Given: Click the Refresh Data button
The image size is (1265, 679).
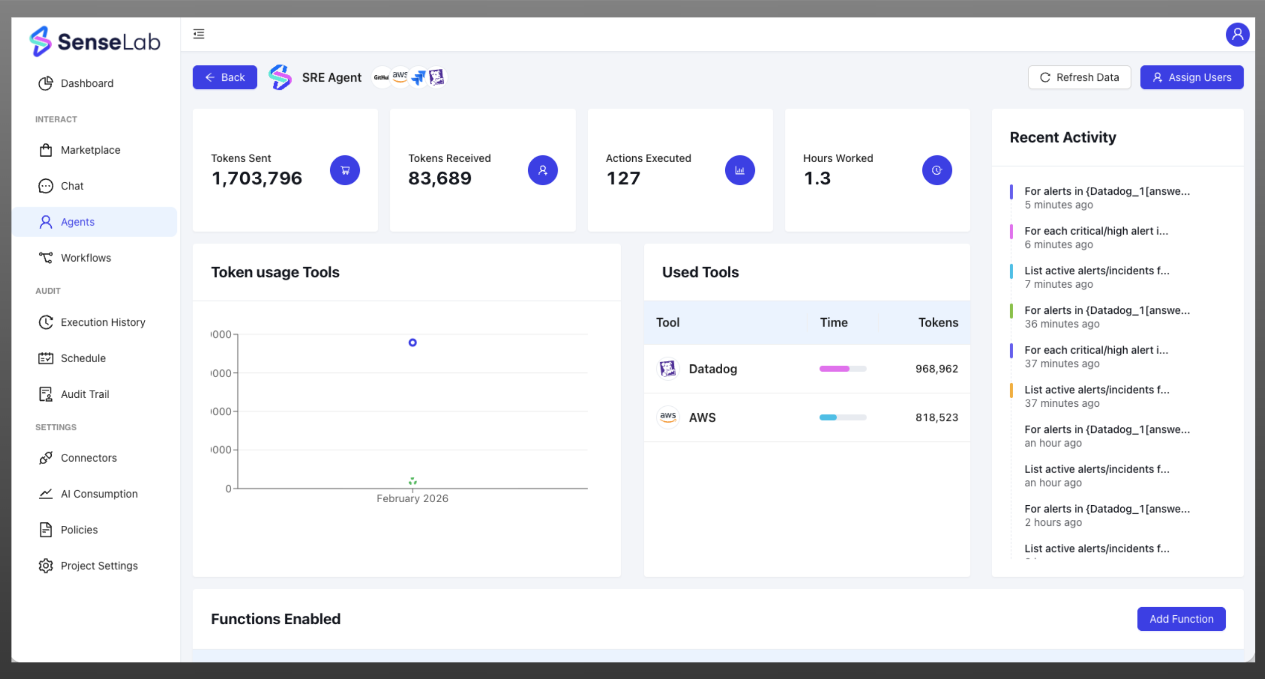Looking at the screenshot, I should pos(1079,77).
